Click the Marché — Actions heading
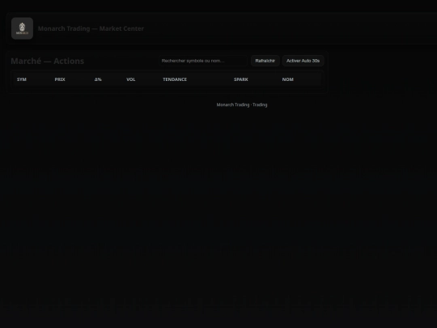The height and width of the screenshot is (328, 437). tap(48, 61)
